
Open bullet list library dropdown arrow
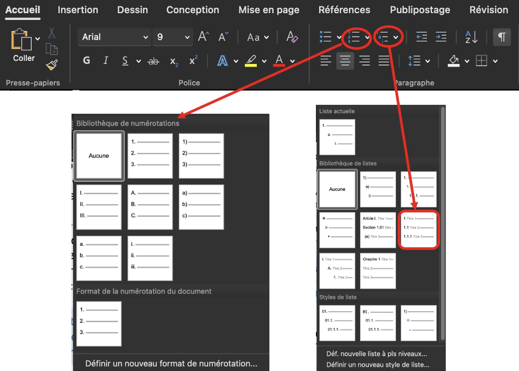tap(339, 37)
